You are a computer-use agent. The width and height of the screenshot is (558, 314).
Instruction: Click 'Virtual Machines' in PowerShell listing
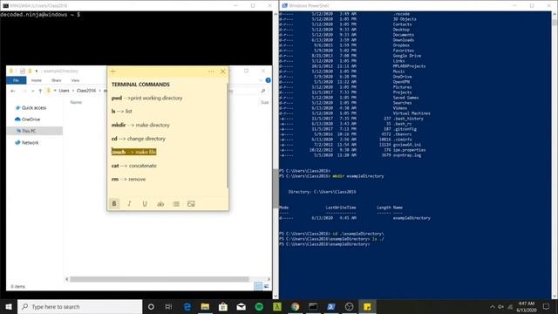pyautogui.click(x=412, y=113)
